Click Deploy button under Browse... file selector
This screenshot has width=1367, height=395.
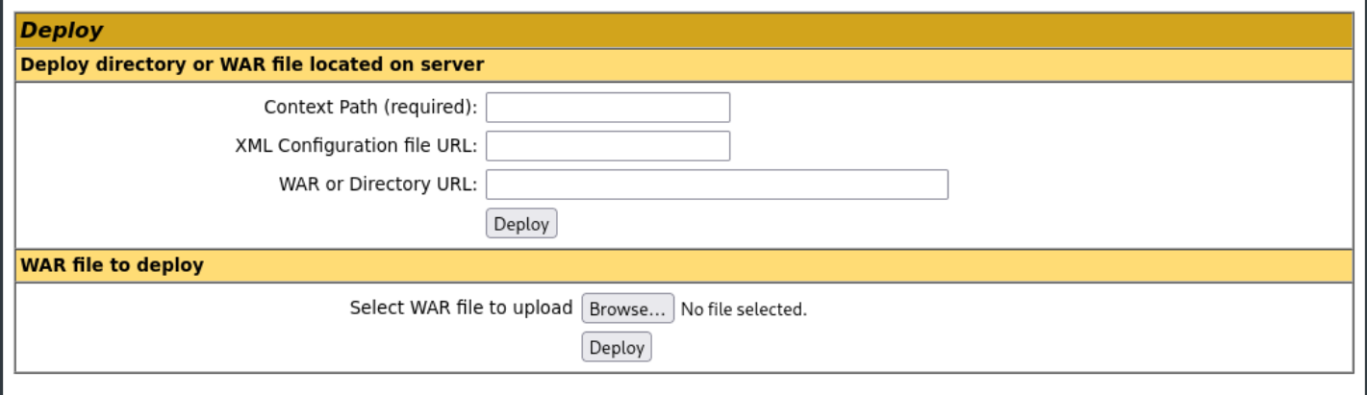pyautogui.click(x=617, y=347)
